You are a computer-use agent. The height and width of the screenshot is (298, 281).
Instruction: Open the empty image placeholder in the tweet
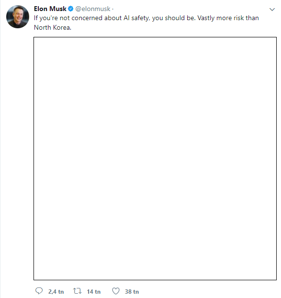[x=155, y=159]
